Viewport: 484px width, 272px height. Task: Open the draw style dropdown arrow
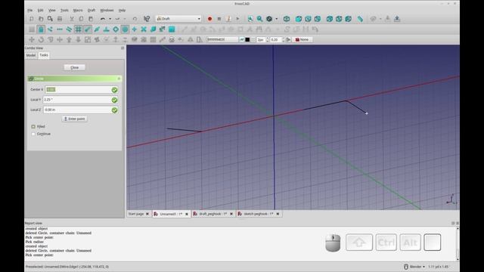click(x=277, y=19)
